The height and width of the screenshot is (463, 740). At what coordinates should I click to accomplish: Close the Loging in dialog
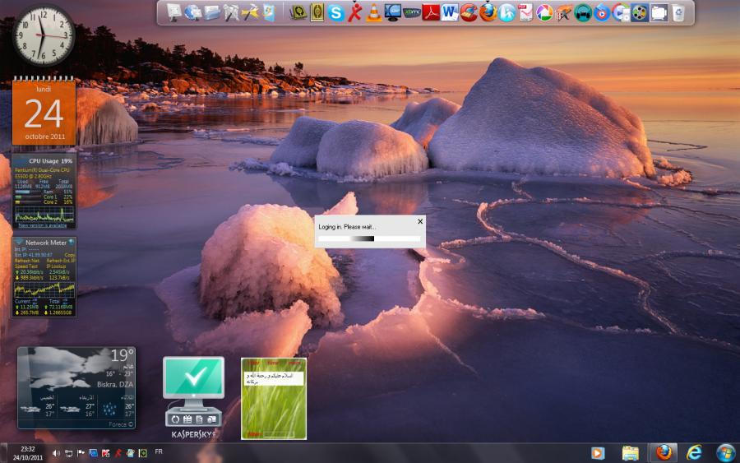(x=420, y=221)
